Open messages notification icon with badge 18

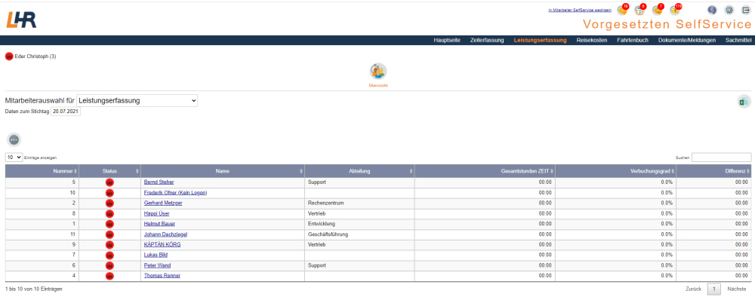point(622,10)
